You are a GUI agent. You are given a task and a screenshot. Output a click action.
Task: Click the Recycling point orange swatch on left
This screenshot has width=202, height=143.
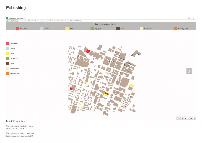tap(8, 73)
